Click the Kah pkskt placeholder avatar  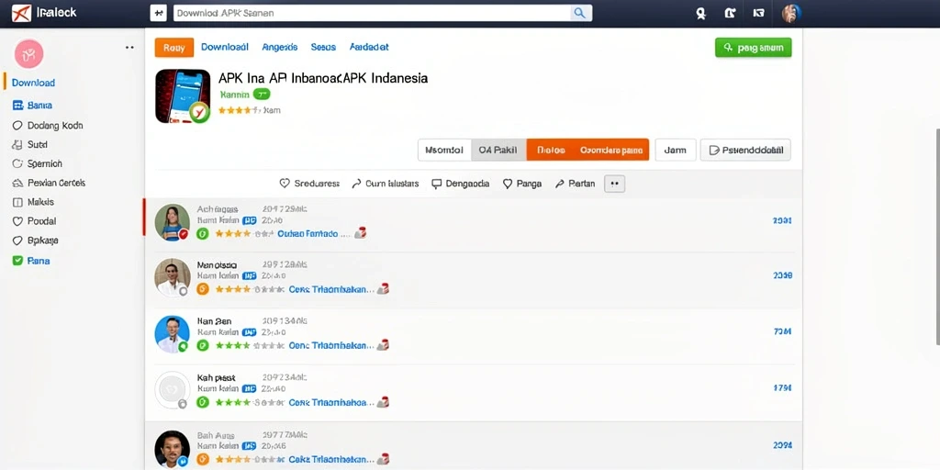172,389
